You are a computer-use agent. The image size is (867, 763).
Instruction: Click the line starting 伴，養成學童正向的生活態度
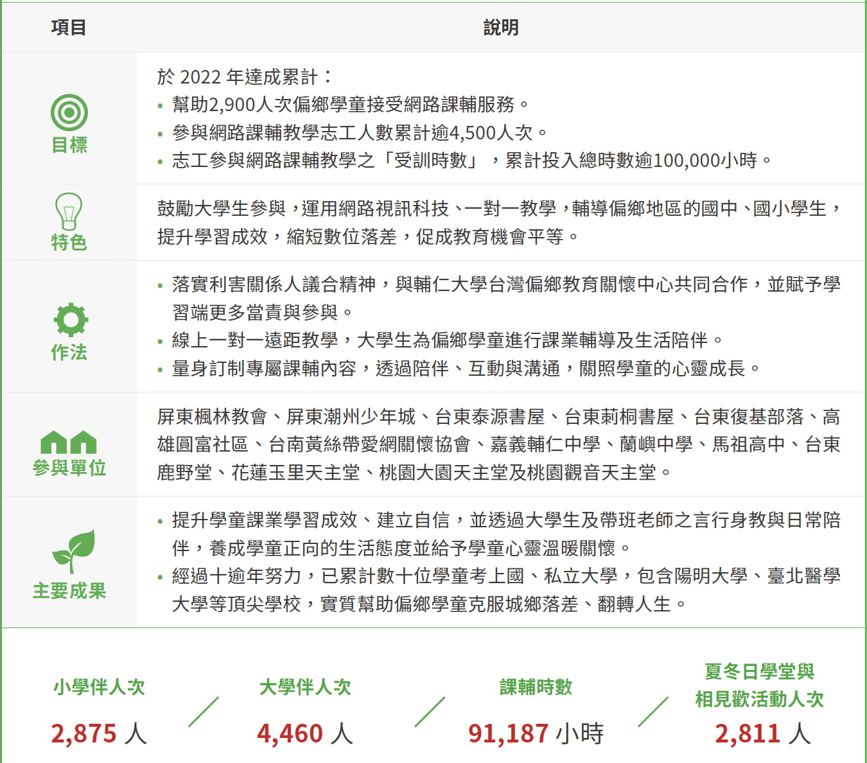click(x=402, y=548)
